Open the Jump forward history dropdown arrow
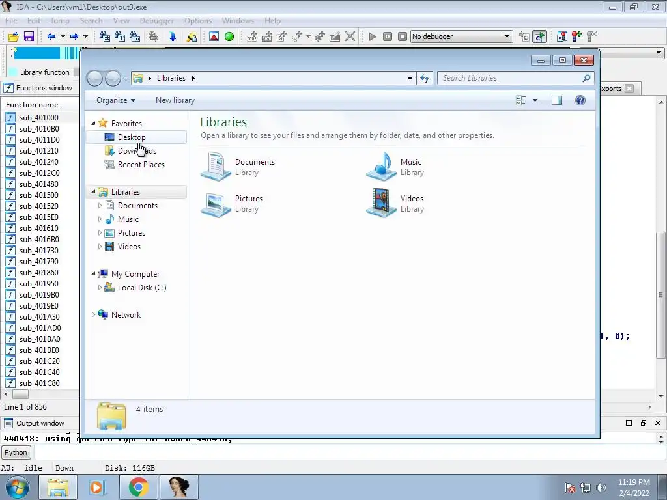 (85, 36)
